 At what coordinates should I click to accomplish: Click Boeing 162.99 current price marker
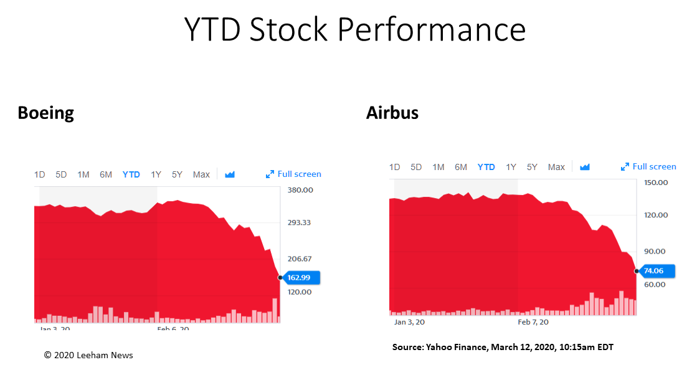point(300,277)
